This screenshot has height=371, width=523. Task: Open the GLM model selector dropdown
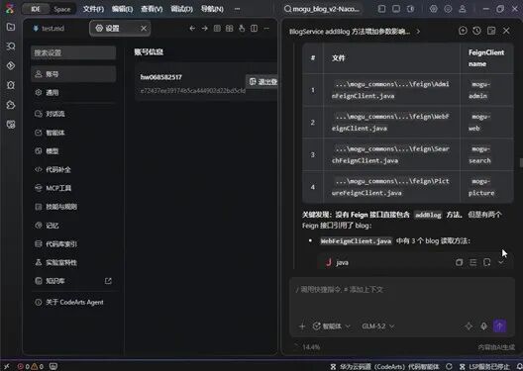[378, 326]
